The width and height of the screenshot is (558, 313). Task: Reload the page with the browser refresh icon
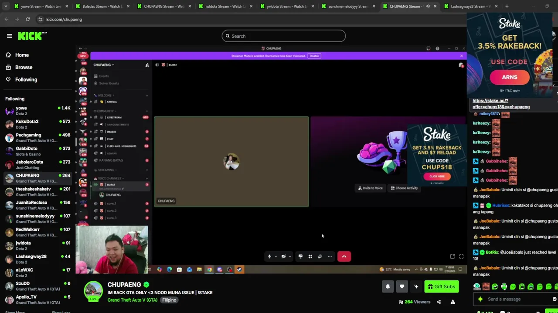27,19
